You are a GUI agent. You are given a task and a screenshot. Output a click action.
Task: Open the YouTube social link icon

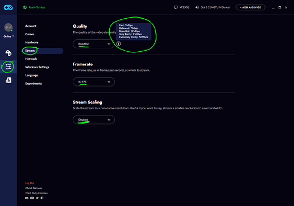tap(32, 198)
